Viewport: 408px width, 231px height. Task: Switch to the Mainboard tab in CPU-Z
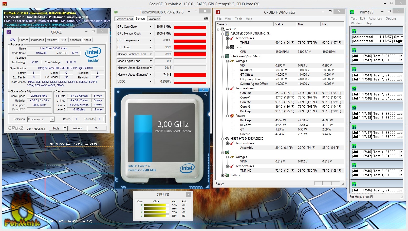[38, 40]
